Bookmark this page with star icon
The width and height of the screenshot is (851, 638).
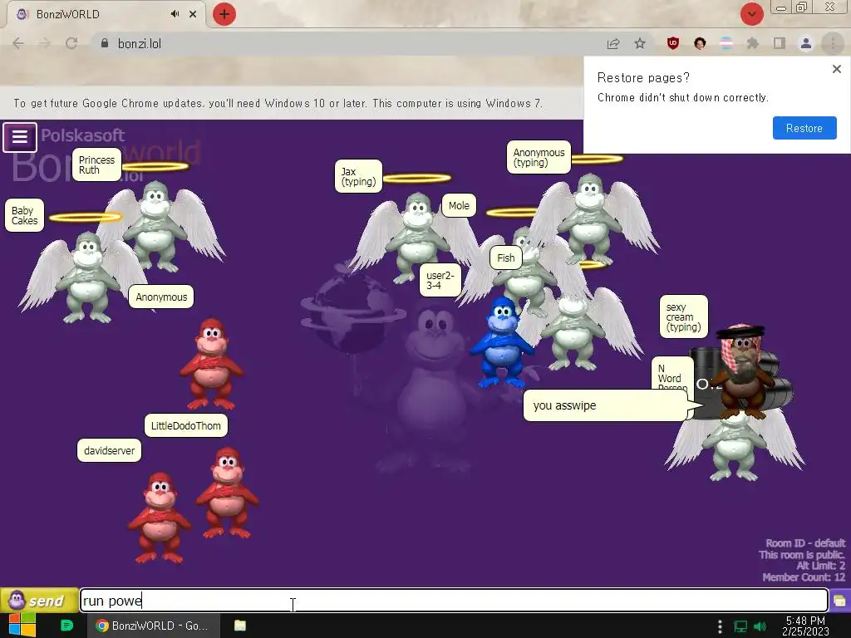tap(640, 43)
